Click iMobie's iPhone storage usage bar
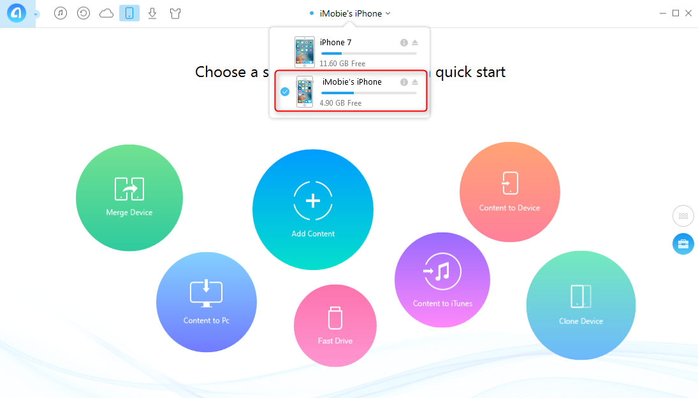The width and height of the screenshot is (698, 398). point(368,93)
